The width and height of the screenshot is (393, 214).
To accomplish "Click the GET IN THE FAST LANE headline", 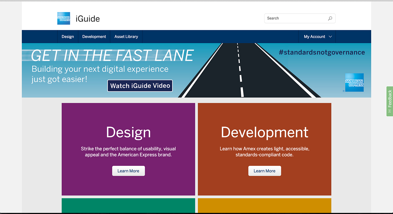I will (112, 55).
